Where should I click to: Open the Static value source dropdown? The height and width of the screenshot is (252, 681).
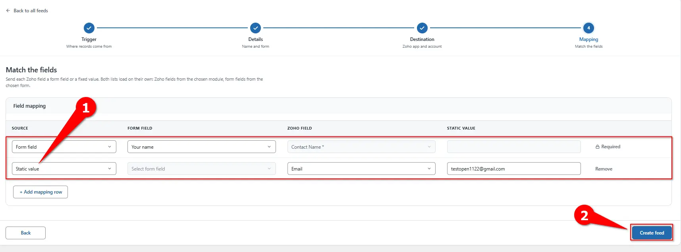64,169
